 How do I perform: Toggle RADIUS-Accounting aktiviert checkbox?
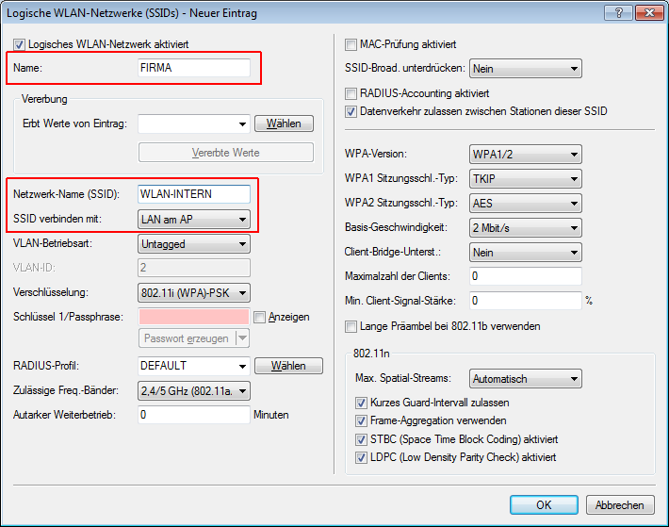(351, 94)
